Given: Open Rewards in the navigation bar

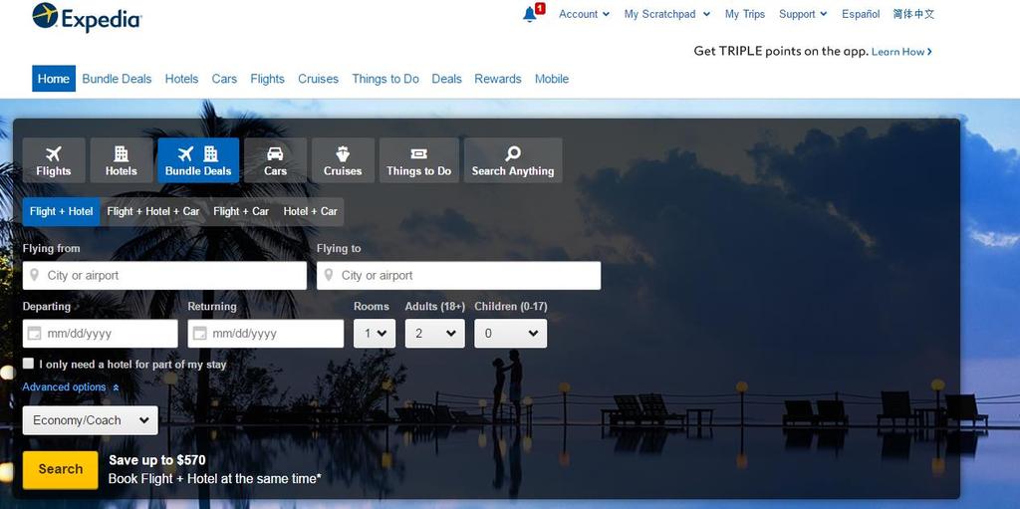Looking at the screenshot, I should tap(498, 79).
